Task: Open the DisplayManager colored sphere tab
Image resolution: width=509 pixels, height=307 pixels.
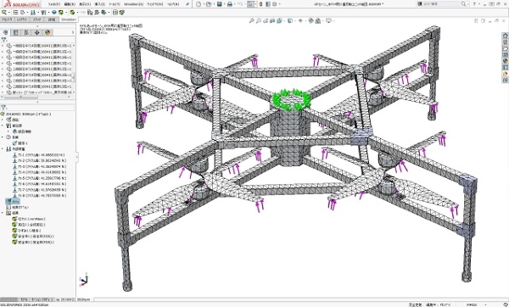Action: [48, 32]
